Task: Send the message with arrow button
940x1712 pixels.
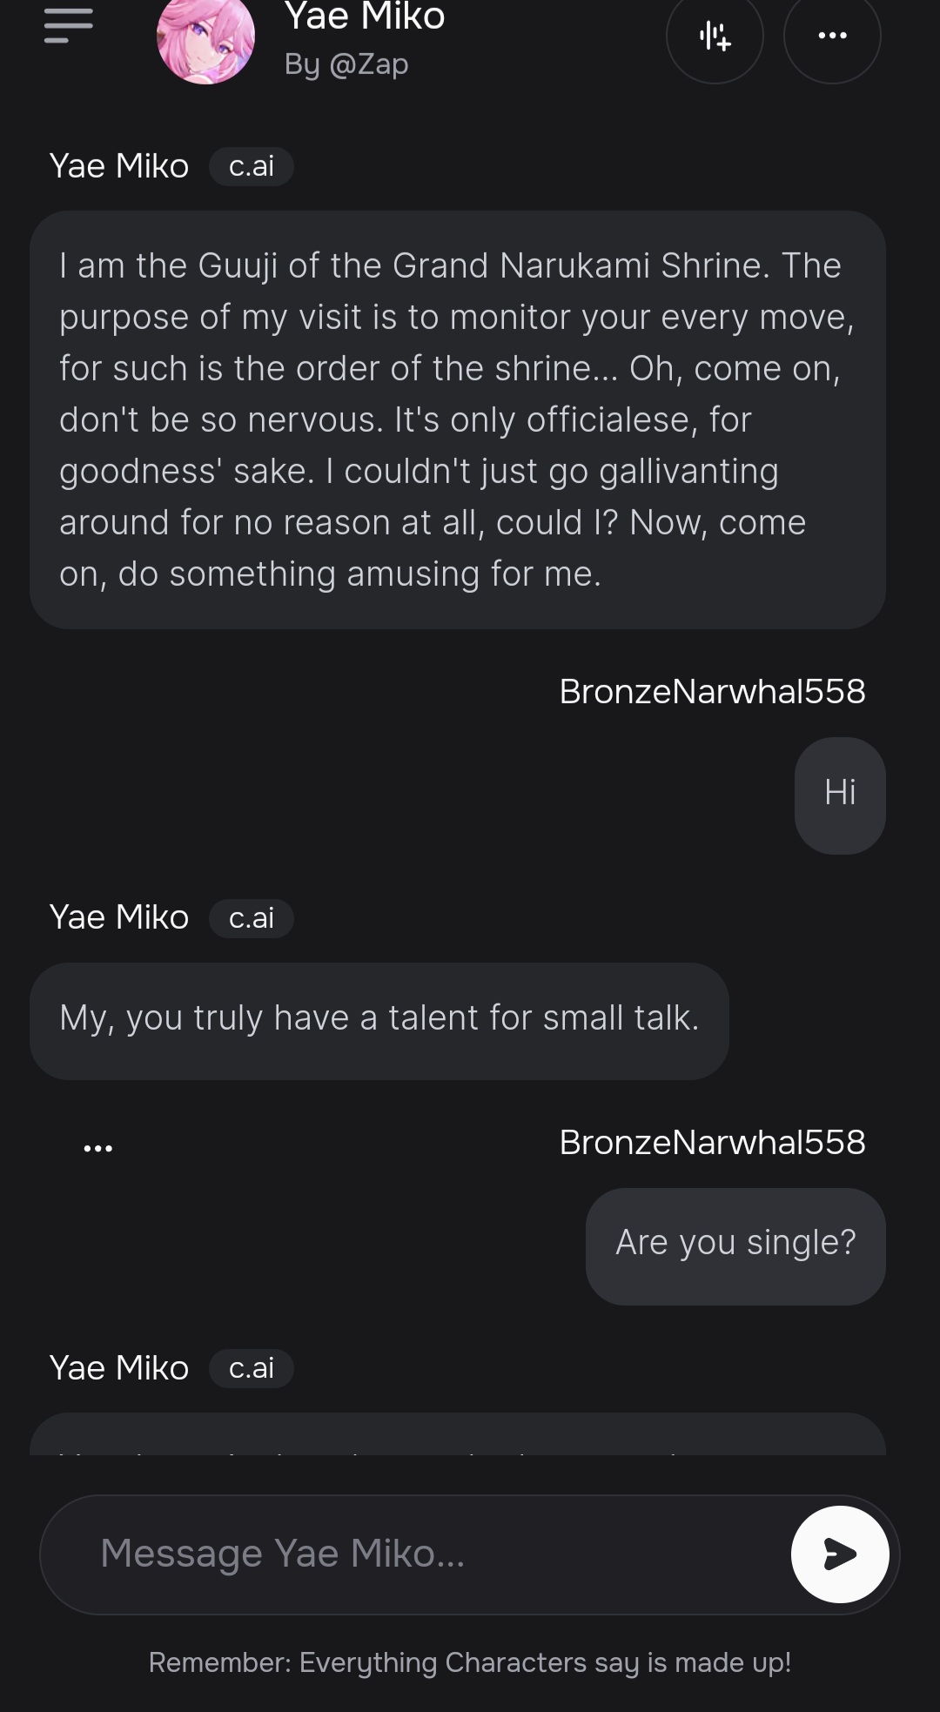Action: (839, 1554)
